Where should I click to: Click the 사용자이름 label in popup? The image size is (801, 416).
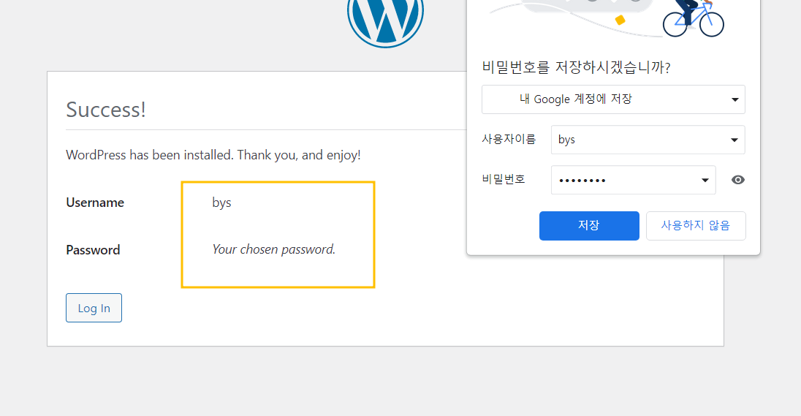(509, 139)
